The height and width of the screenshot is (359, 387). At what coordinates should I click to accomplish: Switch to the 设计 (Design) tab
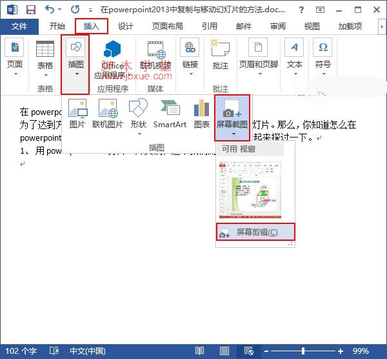125,26
